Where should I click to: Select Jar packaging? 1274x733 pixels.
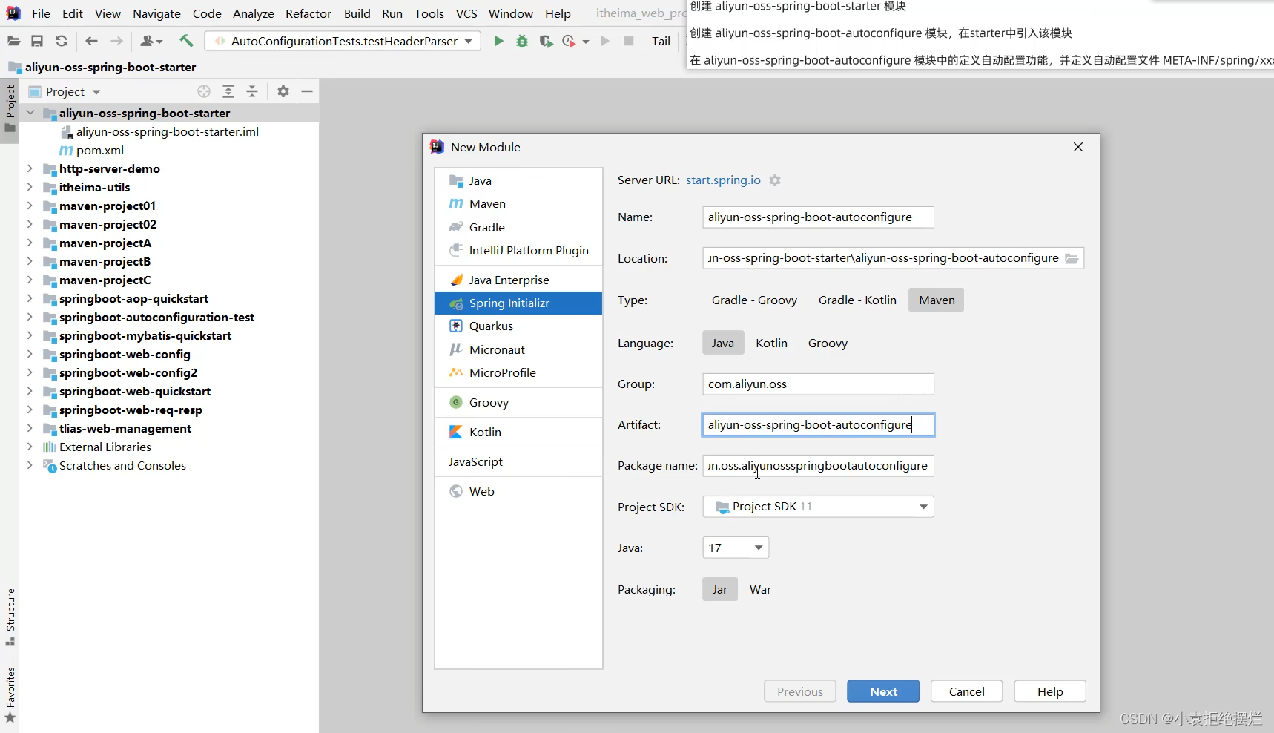click(x=720, y=589)
